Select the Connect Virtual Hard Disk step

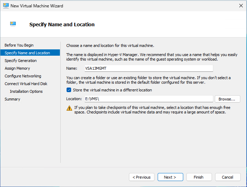26,84
